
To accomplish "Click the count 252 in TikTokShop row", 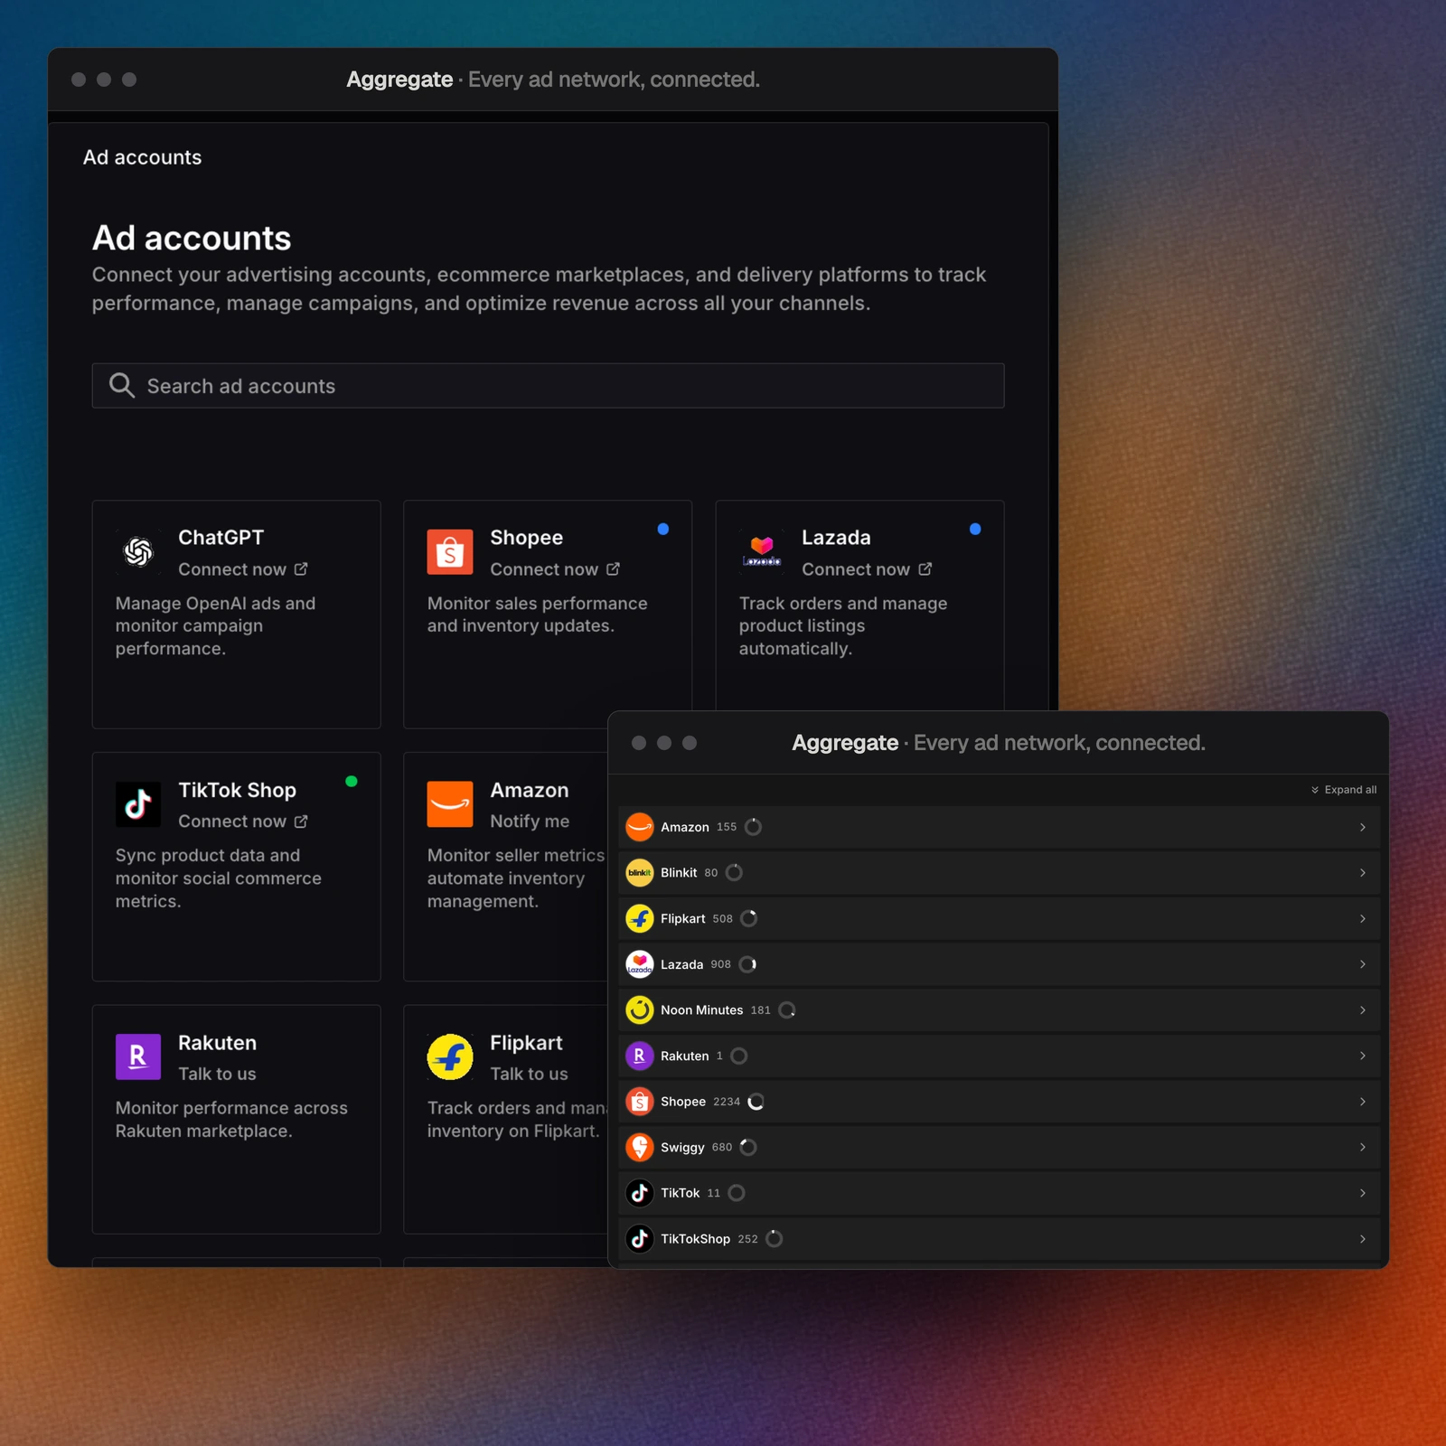I will pyautogui.click(x=747, y=1239).
